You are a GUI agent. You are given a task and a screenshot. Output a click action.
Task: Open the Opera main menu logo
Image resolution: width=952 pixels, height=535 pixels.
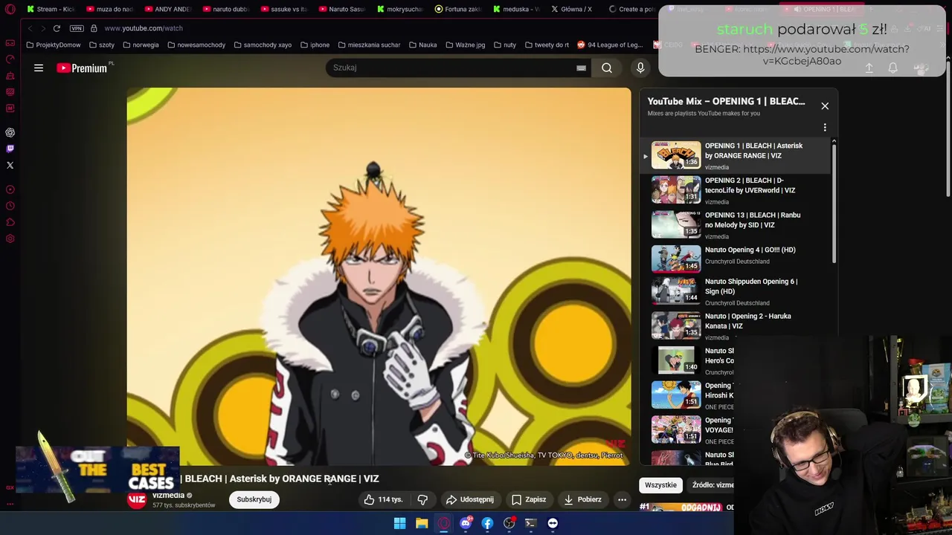point(10,9)
